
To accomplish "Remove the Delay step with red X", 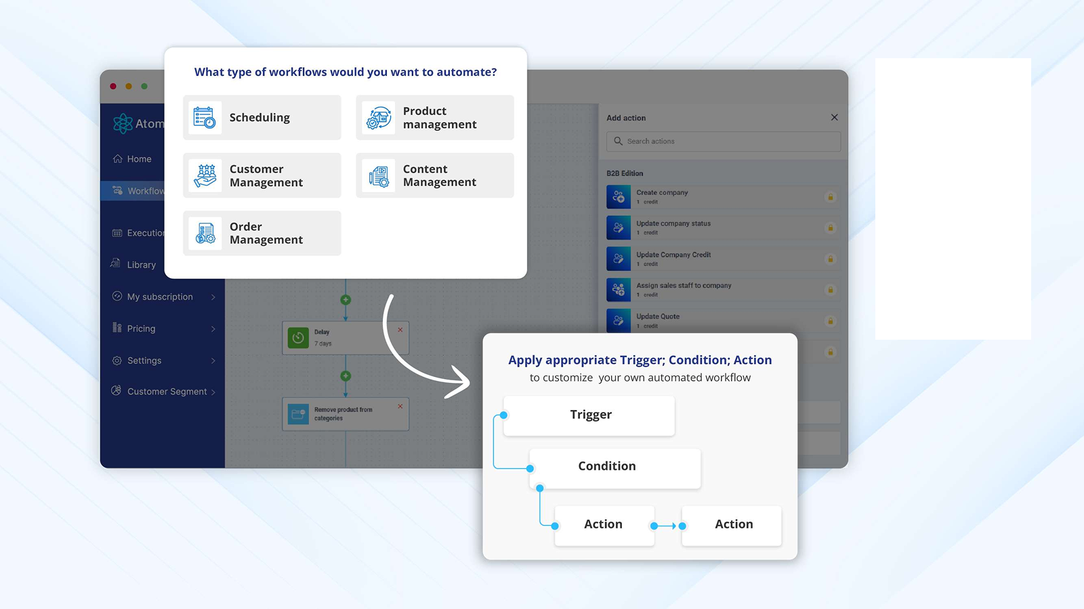I will pyautogui.click(x=400, y=330).
